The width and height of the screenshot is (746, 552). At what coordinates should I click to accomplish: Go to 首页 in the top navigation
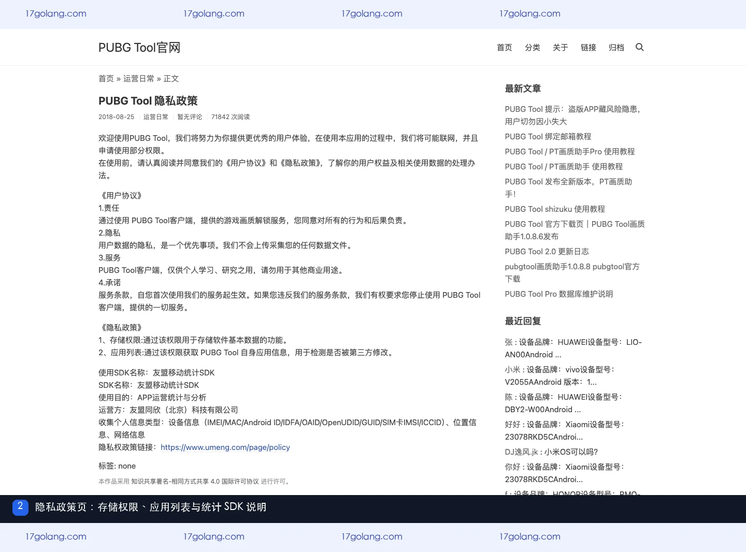click(x=504, y=48)
